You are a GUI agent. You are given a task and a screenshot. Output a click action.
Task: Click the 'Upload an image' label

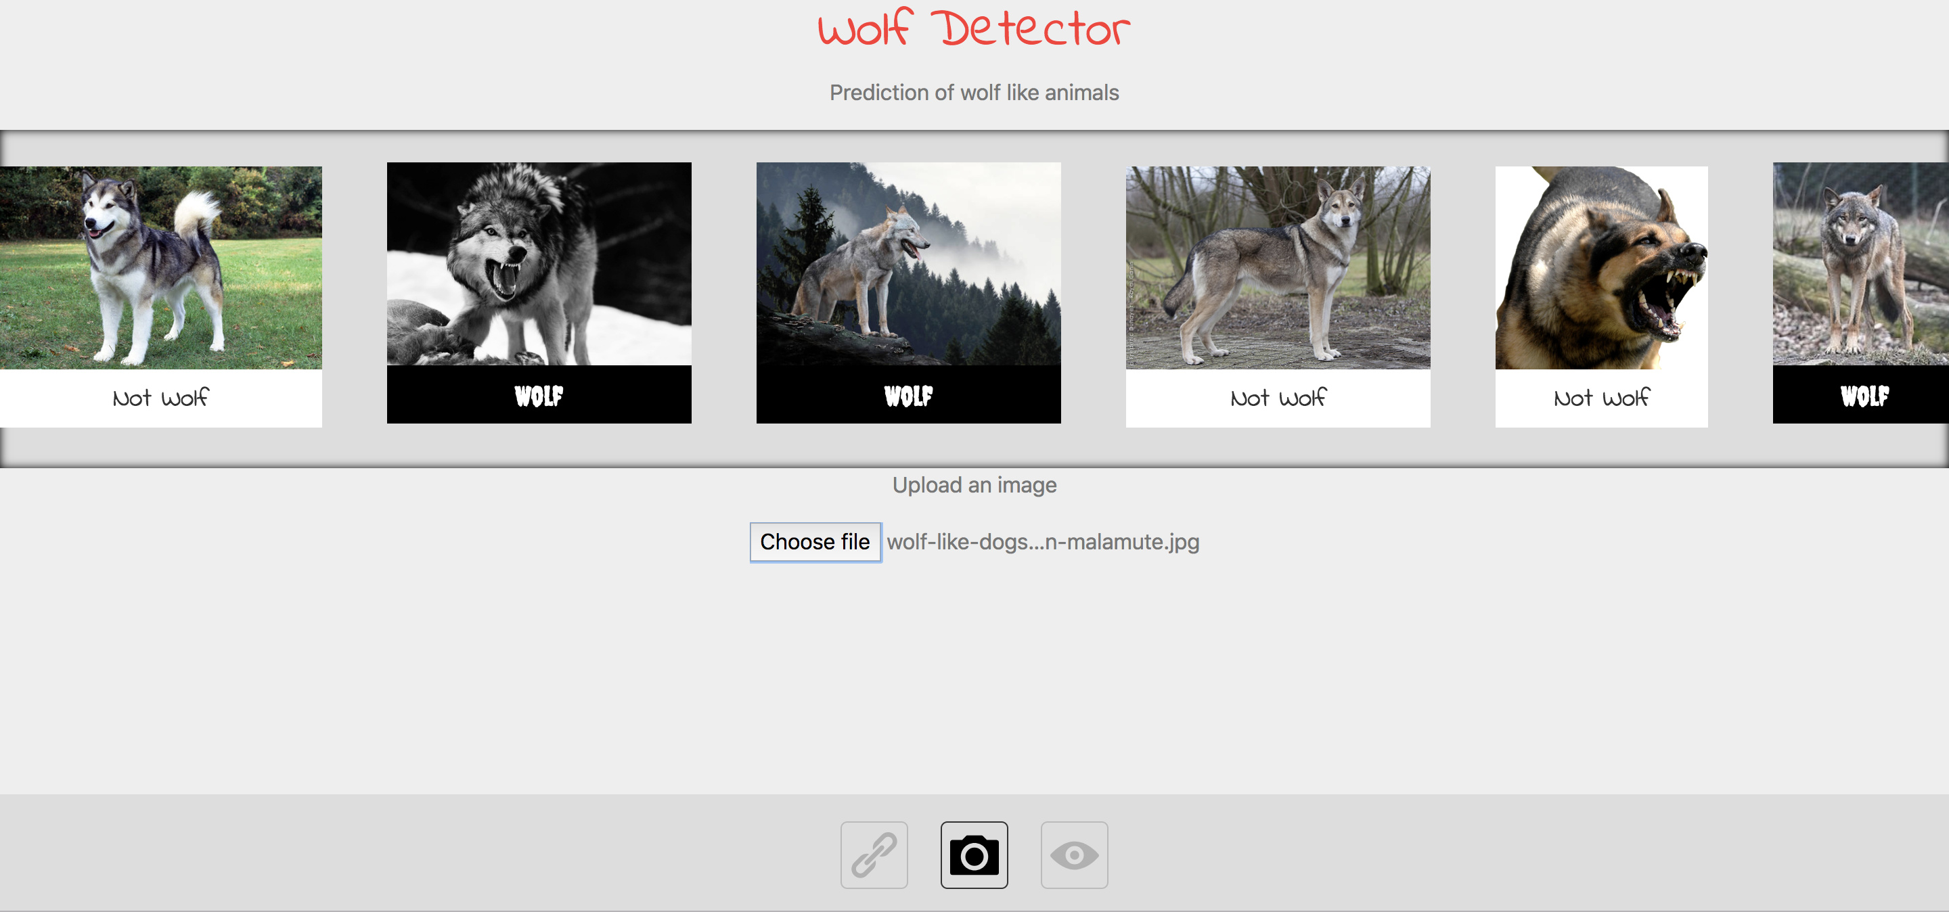click(x=974, y=484)
